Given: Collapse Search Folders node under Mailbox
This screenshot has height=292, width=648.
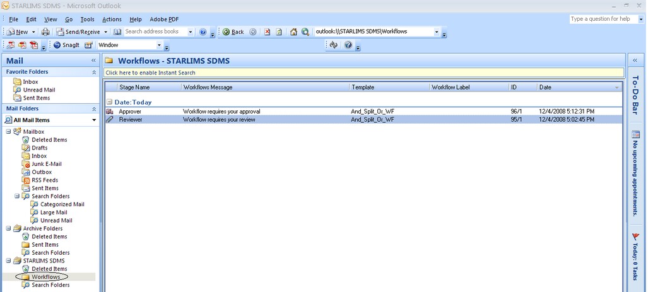Looking at the screenshot, I should [17, 196].
